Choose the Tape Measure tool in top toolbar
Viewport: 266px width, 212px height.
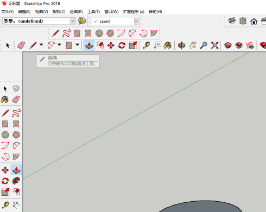(x=147, y=45)
